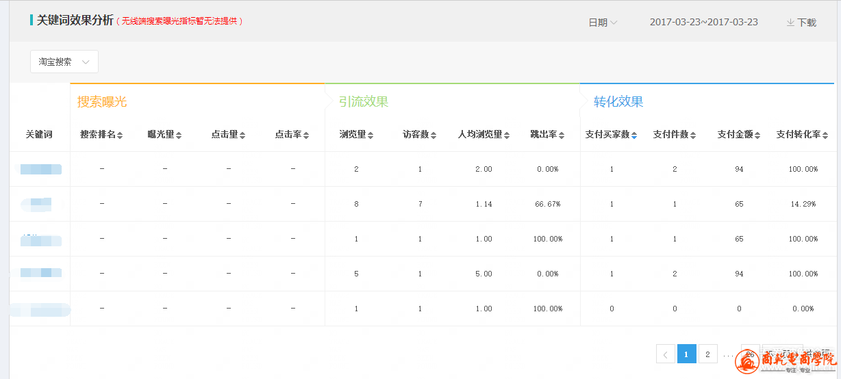The width and height of the screenshot is (841, 379).
Task: Sort by 搜索排名 using its sort arrows
Action: click(120, 135)
